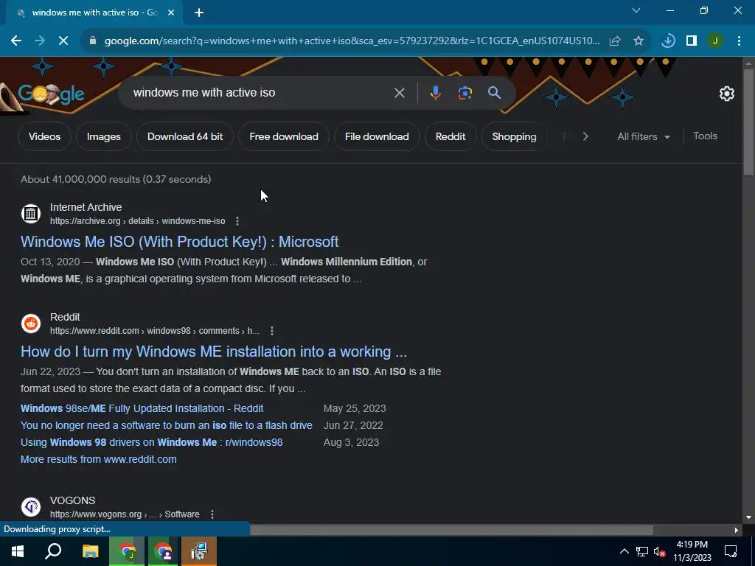755x566 pixels.
Task: Open the tab search dropdown chevron
Action: [x=636, y=10]
